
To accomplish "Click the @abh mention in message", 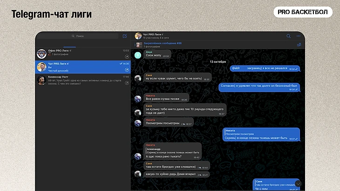I will pyautogui.click(x=236, y=68).
